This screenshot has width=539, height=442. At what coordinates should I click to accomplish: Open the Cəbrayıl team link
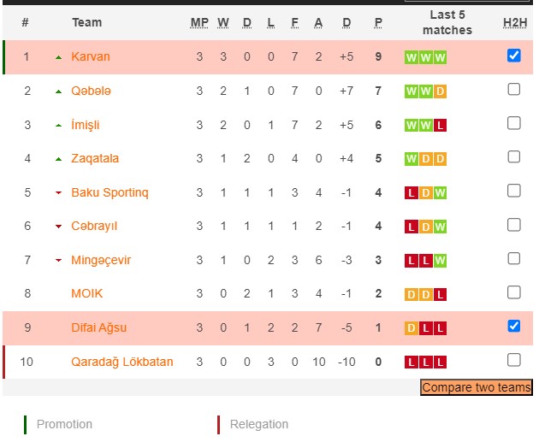pyautogui.click(x=93, y=227)
